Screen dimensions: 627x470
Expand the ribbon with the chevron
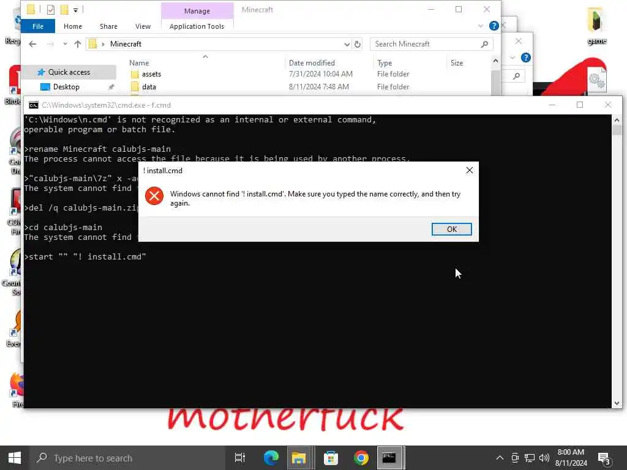(x=480, y=26)
